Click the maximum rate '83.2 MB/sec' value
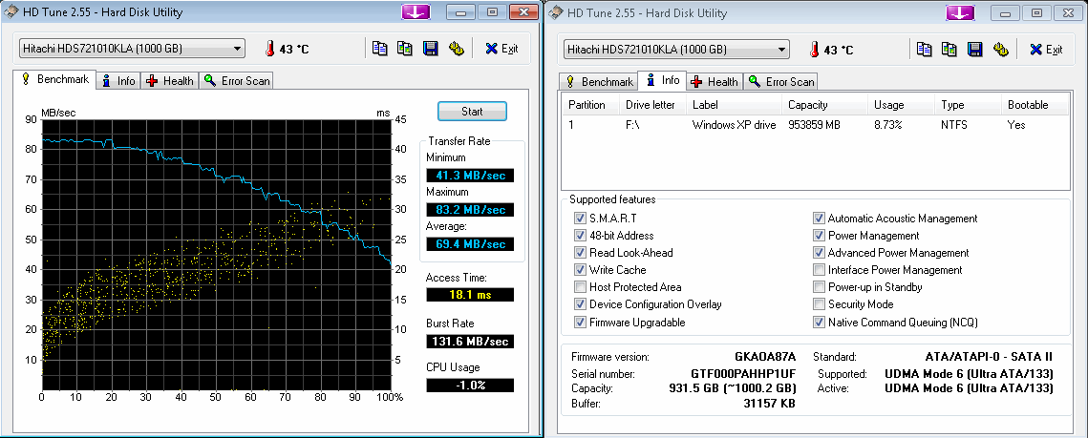Viewport: 1088px width, 438px height. [470, 209]
